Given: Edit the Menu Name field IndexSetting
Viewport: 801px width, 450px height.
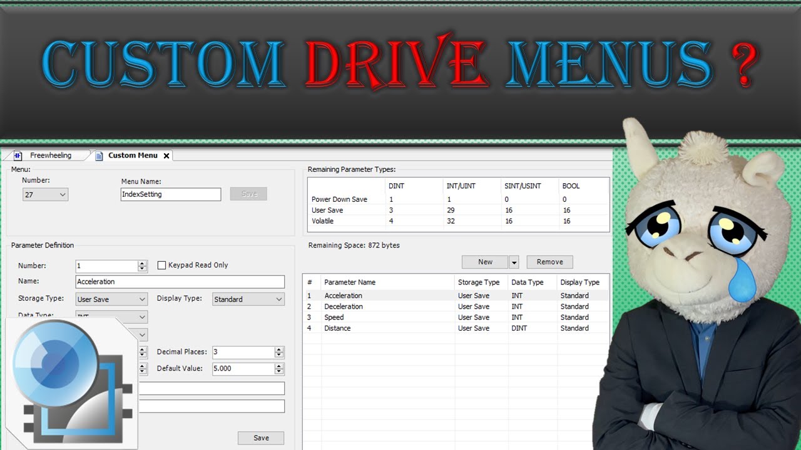Looking at the screenshot, I should click(171, 194).
